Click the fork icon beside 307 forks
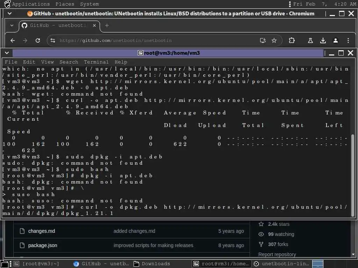 click(261, 244)
